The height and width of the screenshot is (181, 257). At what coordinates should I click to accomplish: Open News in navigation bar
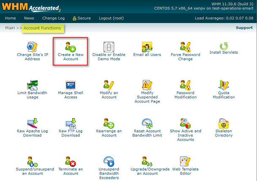point(29,18)
